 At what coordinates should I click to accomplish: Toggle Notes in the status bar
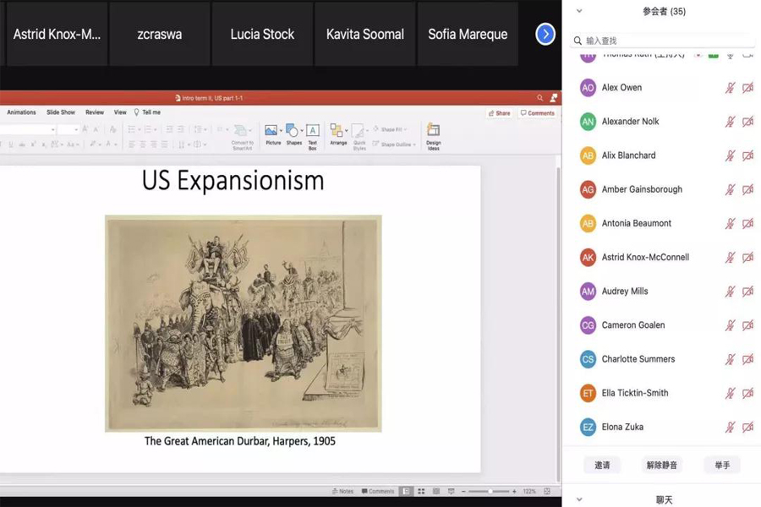click(342, 492)
